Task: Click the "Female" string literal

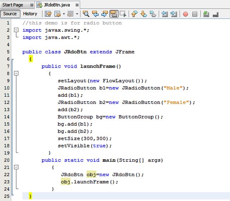Action: [176, 102]
